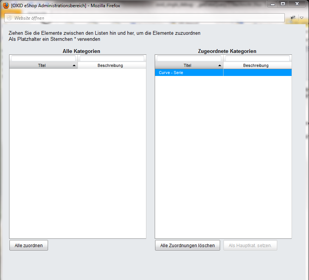309x280 pixels.
Task: Close the OXID eShop admin window
Action: [297, 4]
